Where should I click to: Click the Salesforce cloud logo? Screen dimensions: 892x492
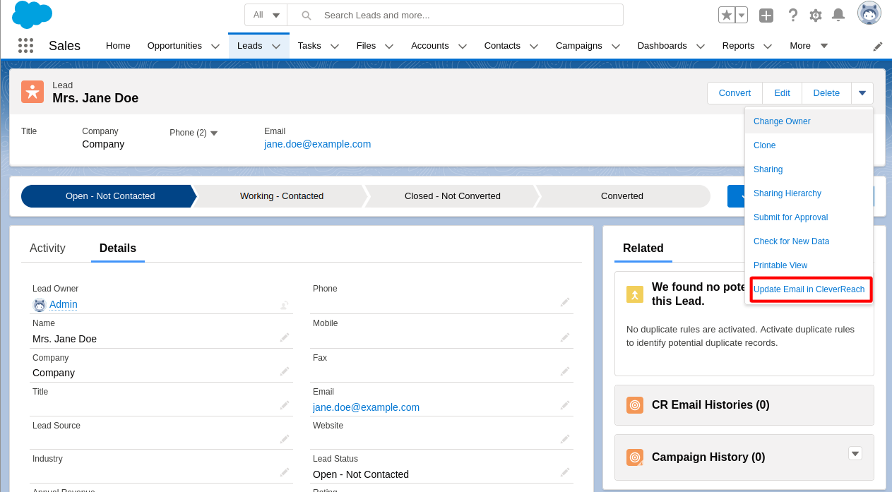point(32,15)
